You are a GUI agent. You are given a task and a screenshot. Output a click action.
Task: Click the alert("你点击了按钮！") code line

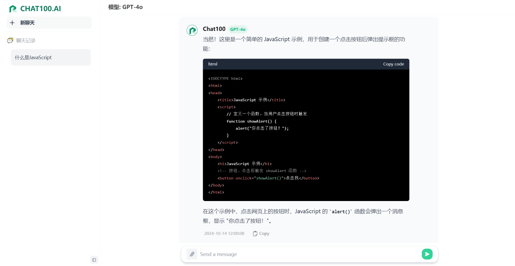tap(262, 128)
